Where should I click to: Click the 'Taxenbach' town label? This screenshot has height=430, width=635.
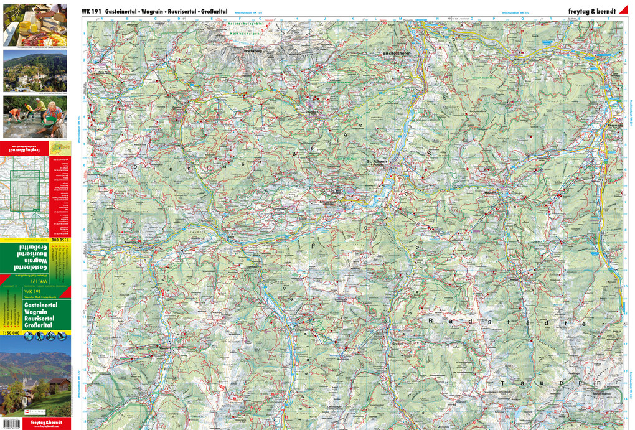pyautogui.click(x=131, y=241)
